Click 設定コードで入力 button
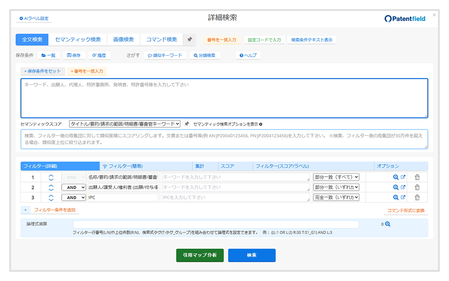Viewport: 449px width, 281px height. click(264, 40)
